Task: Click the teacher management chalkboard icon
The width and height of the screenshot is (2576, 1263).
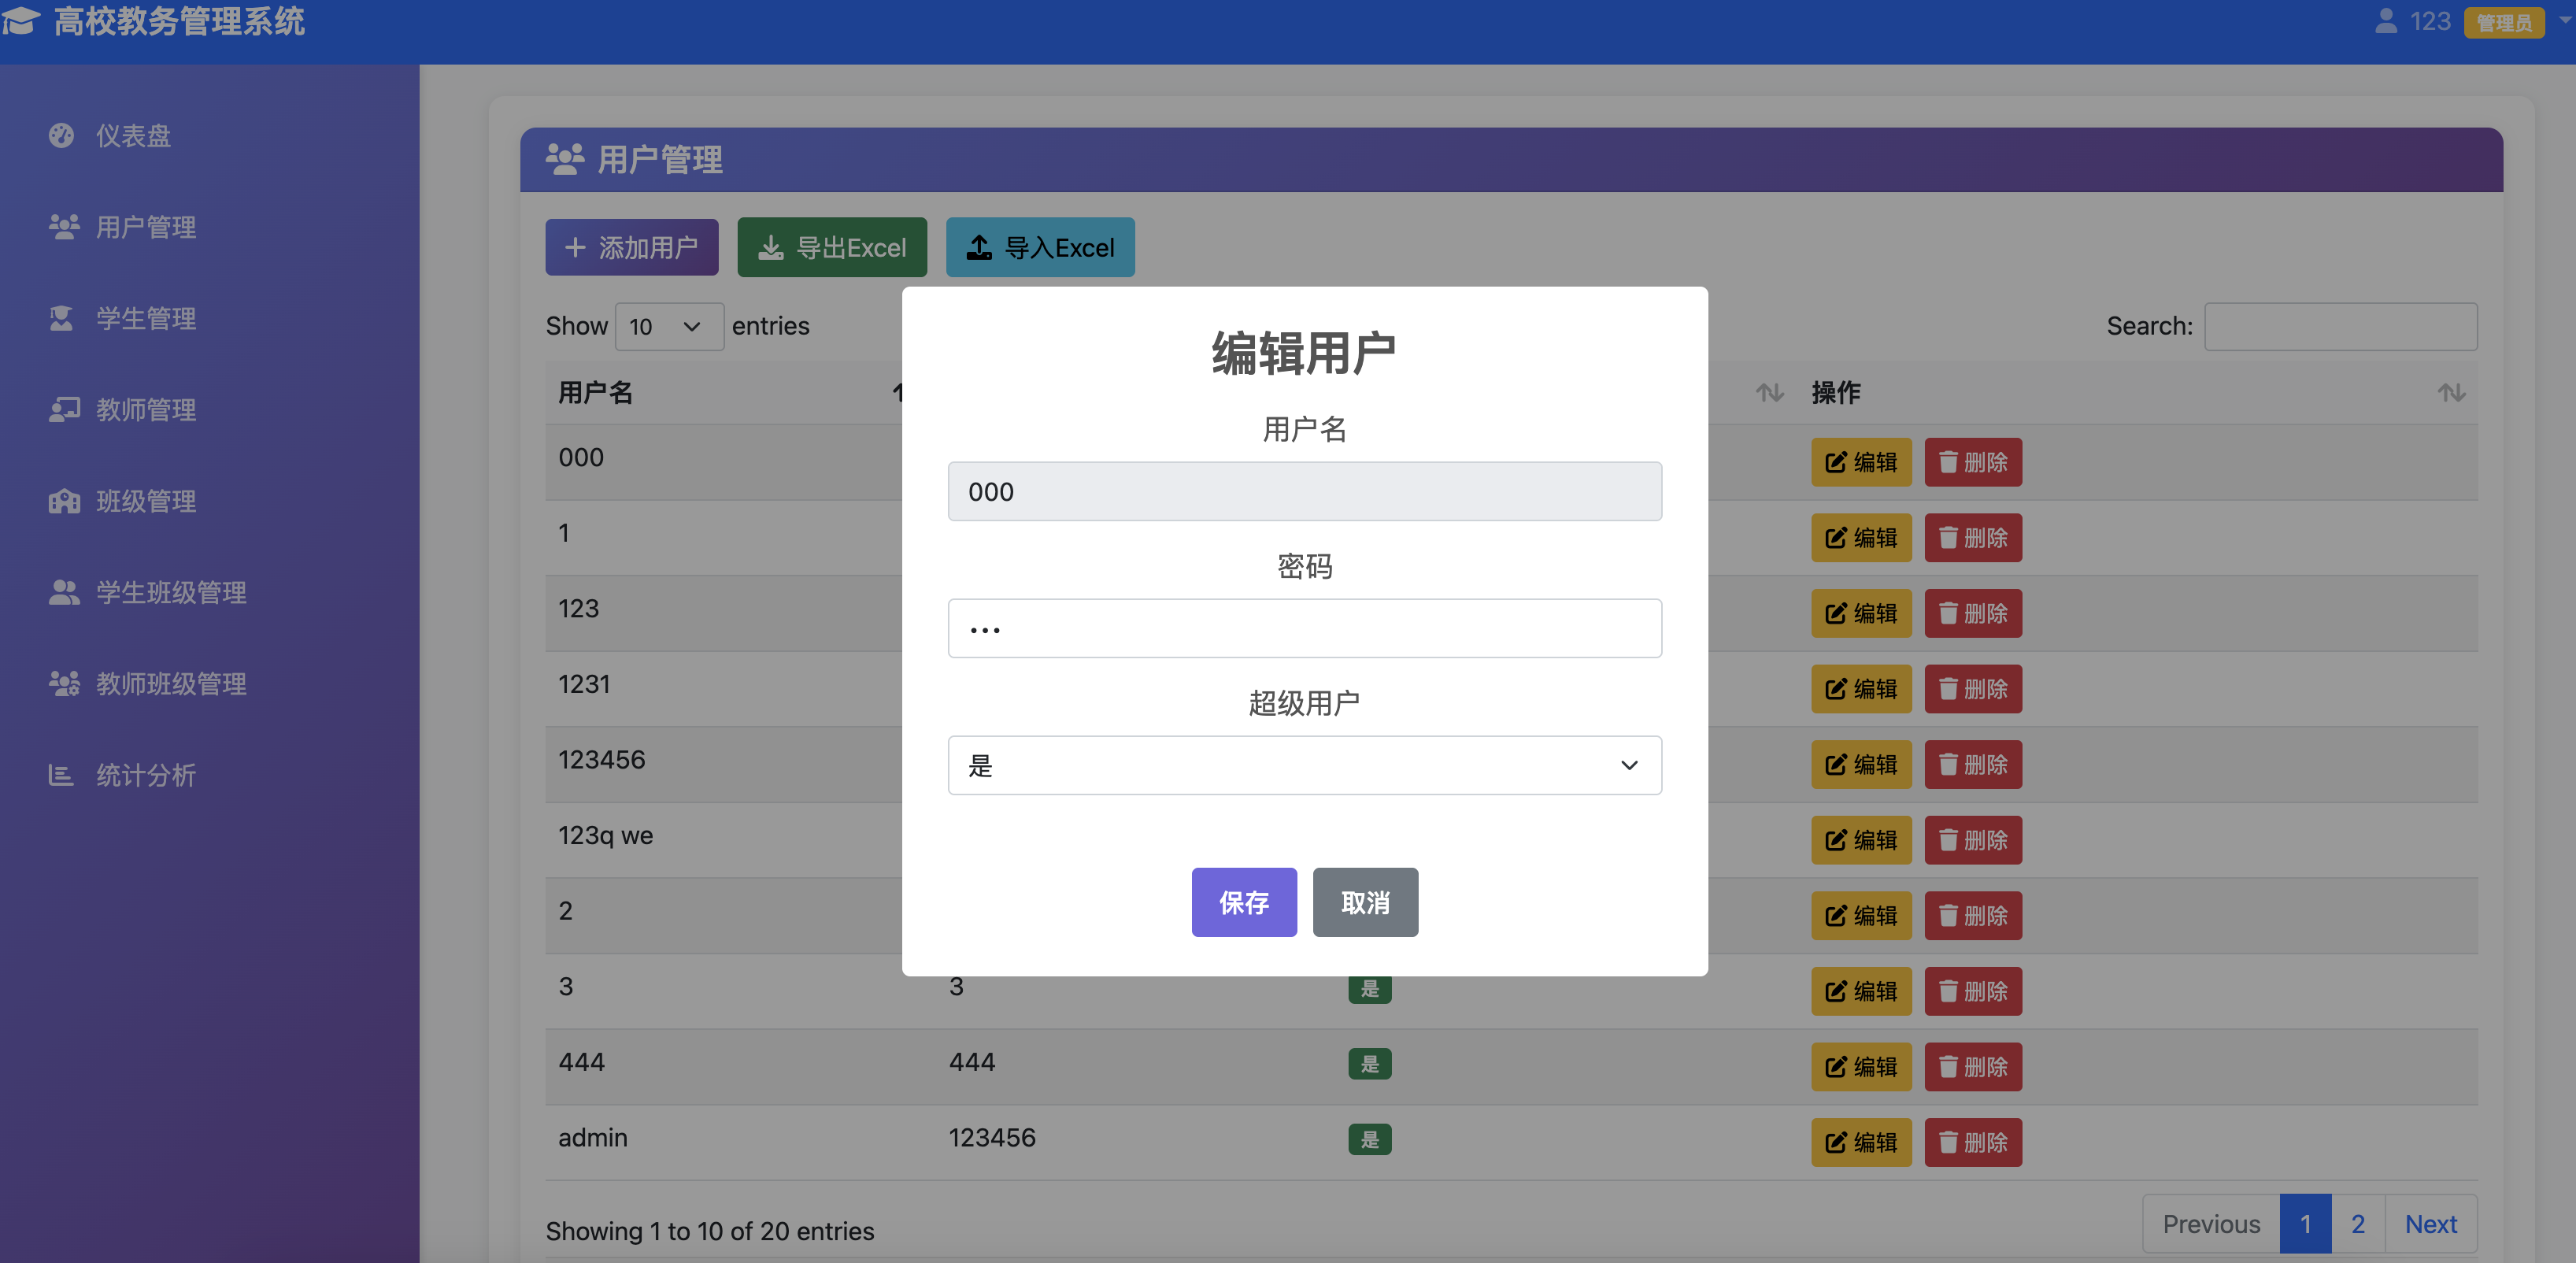Action: (64, 409)
